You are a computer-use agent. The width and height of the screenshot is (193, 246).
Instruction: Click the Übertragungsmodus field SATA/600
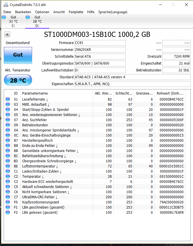coord(100,63)
